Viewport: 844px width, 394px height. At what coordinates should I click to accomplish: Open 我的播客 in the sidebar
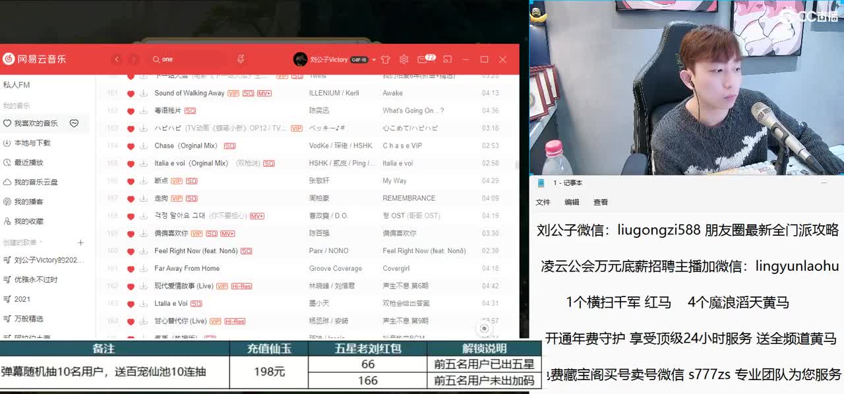[x=28, y=202]
